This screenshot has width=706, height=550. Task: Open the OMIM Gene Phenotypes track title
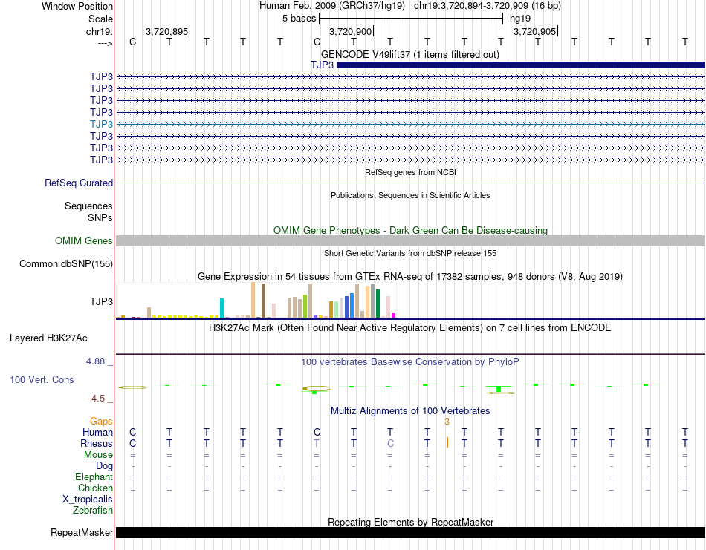410,230
